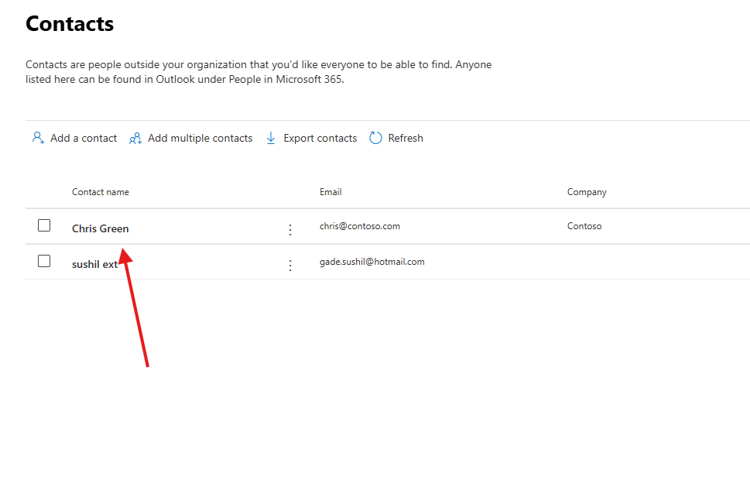Viewport: 750px width, 477px height.
Task: Click the Company column header
Action: (587, 192)
